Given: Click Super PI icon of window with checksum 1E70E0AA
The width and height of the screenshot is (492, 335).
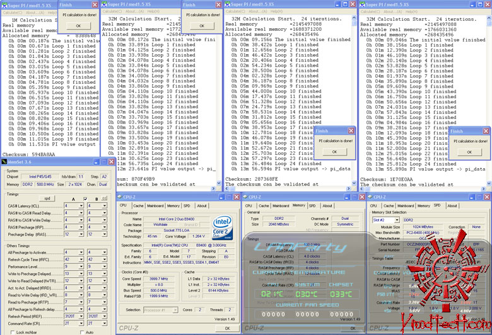Looking at the screenshot, I should 362,4.
